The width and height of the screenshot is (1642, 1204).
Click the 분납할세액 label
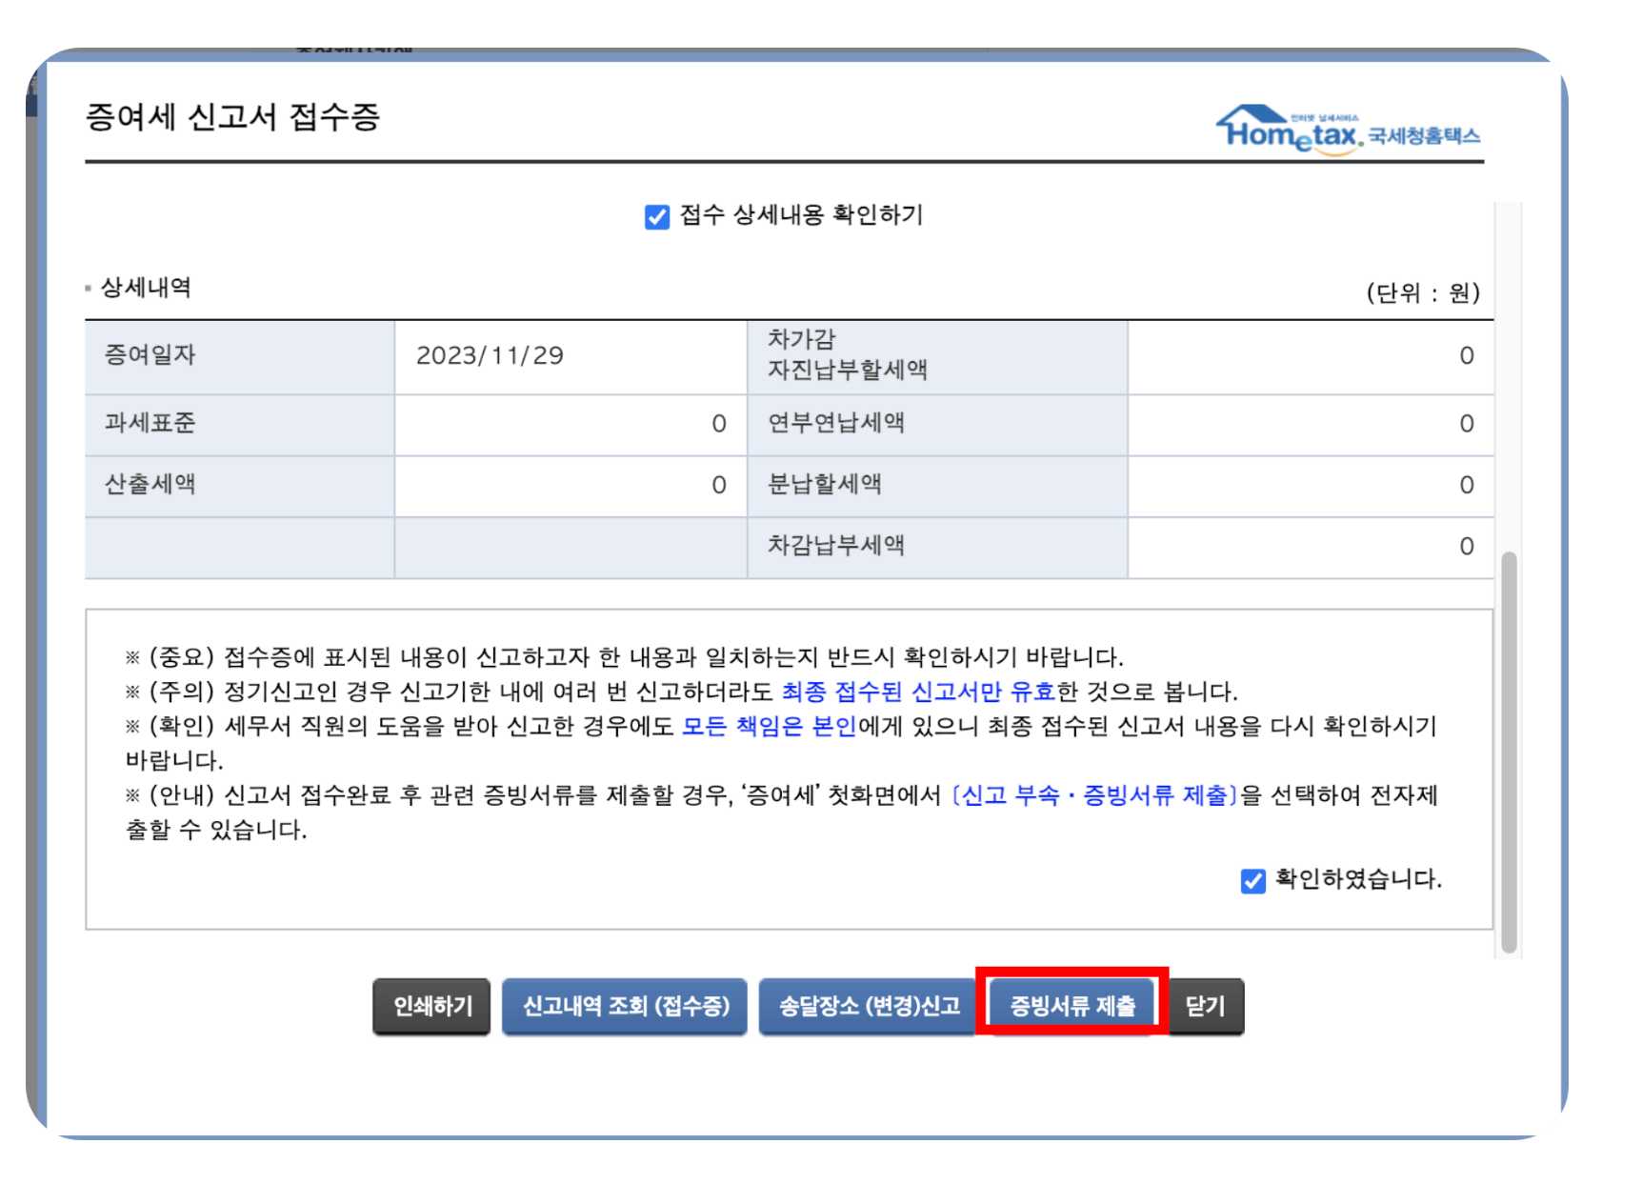coord(825,484)
